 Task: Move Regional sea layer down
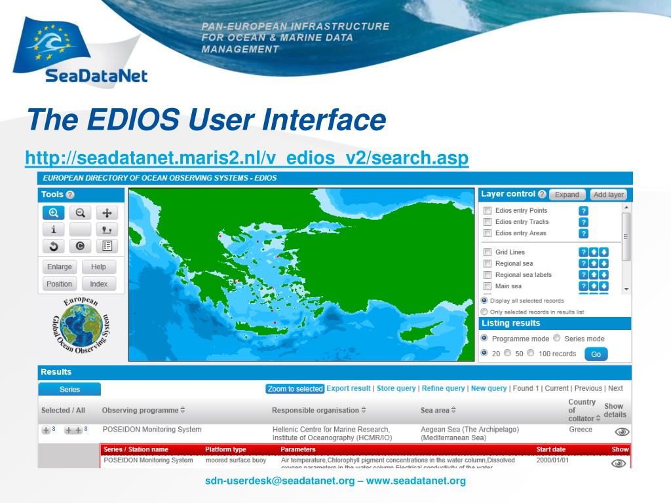604,263
